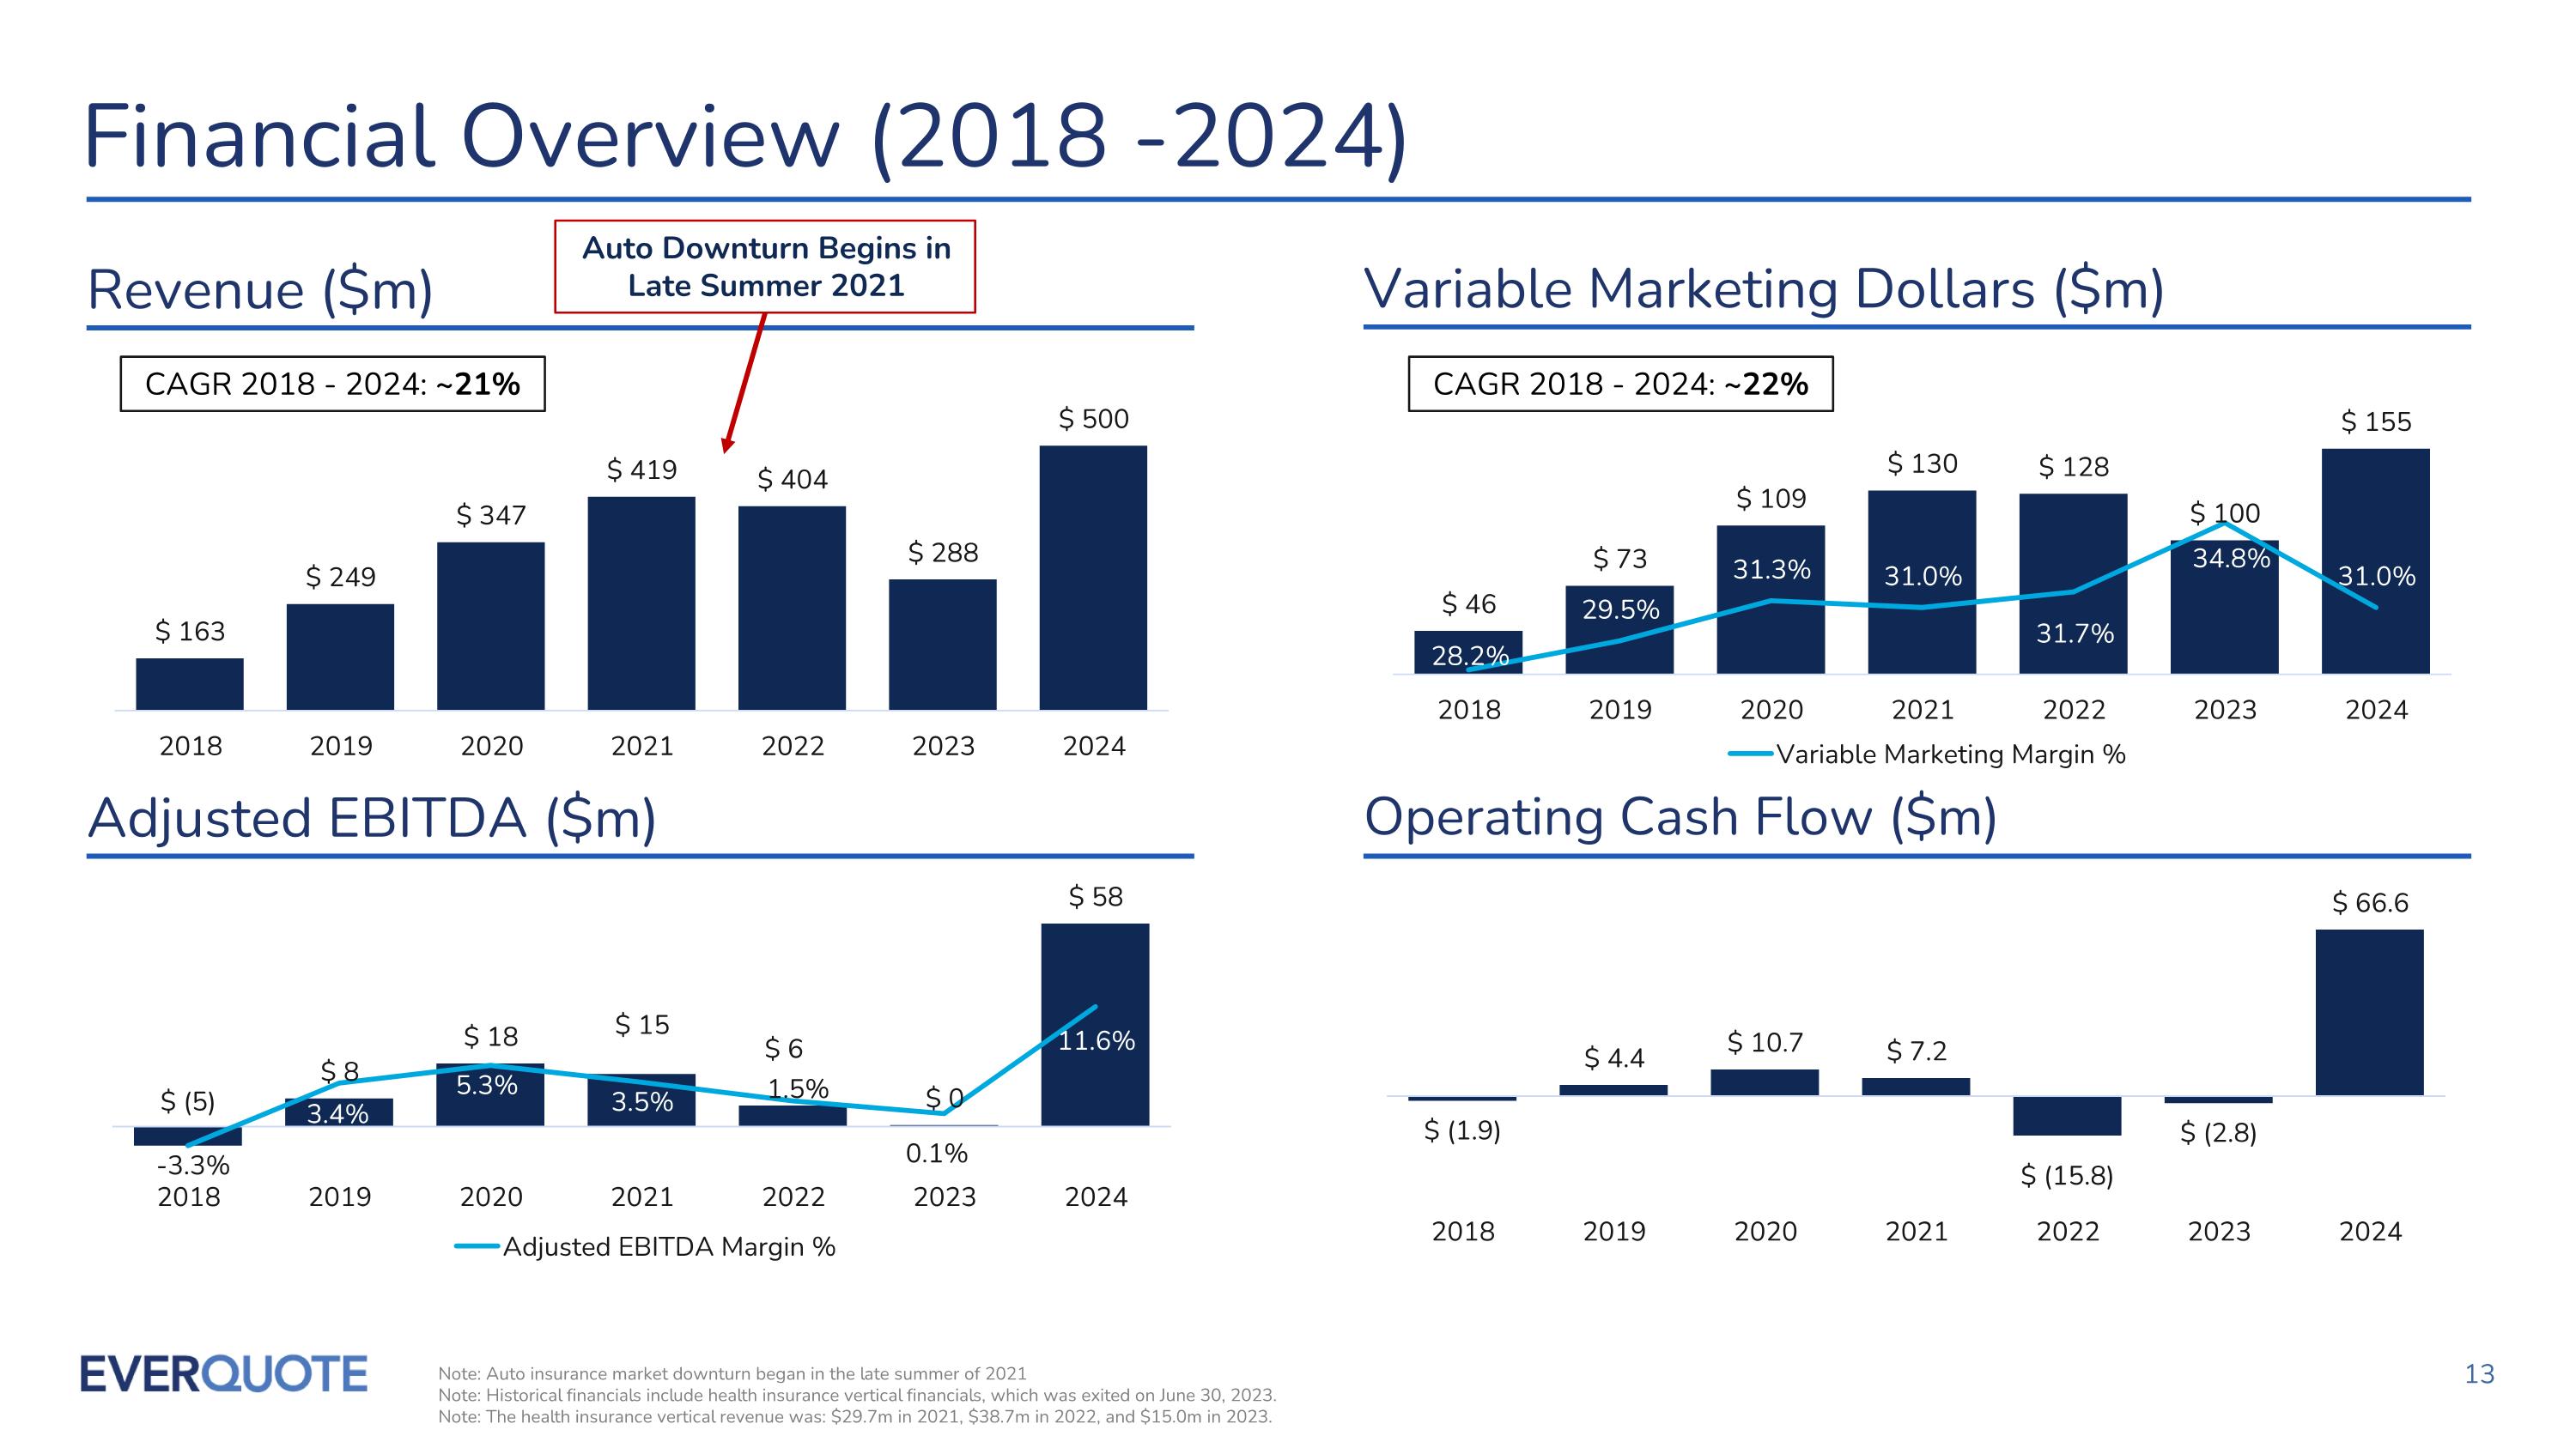Click the 34.8% margin data label
The image size is (2576, 1448).
(2231, 558)
